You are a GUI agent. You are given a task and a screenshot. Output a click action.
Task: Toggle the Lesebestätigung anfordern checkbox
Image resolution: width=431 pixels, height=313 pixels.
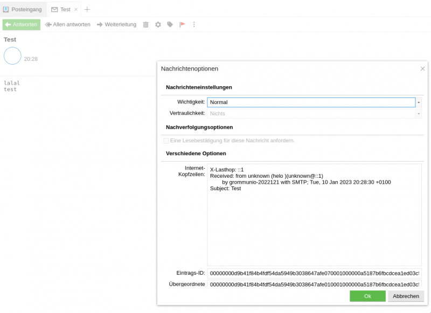166,141
